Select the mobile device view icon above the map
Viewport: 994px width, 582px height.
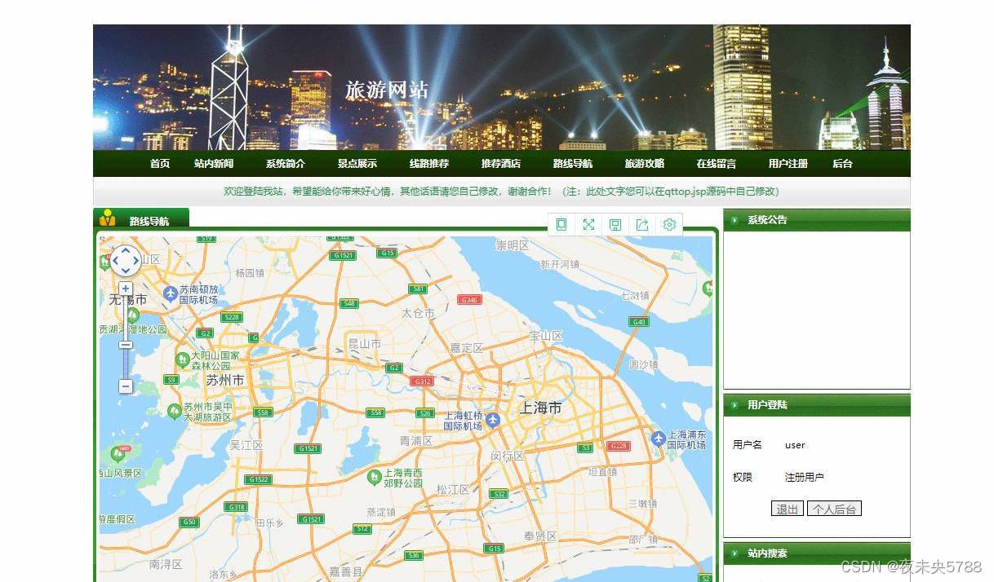[561, 224]
